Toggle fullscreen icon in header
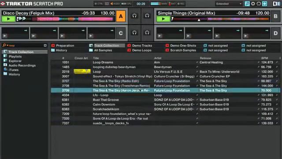This screenshot has height=159, width=282. coord(264,4)
